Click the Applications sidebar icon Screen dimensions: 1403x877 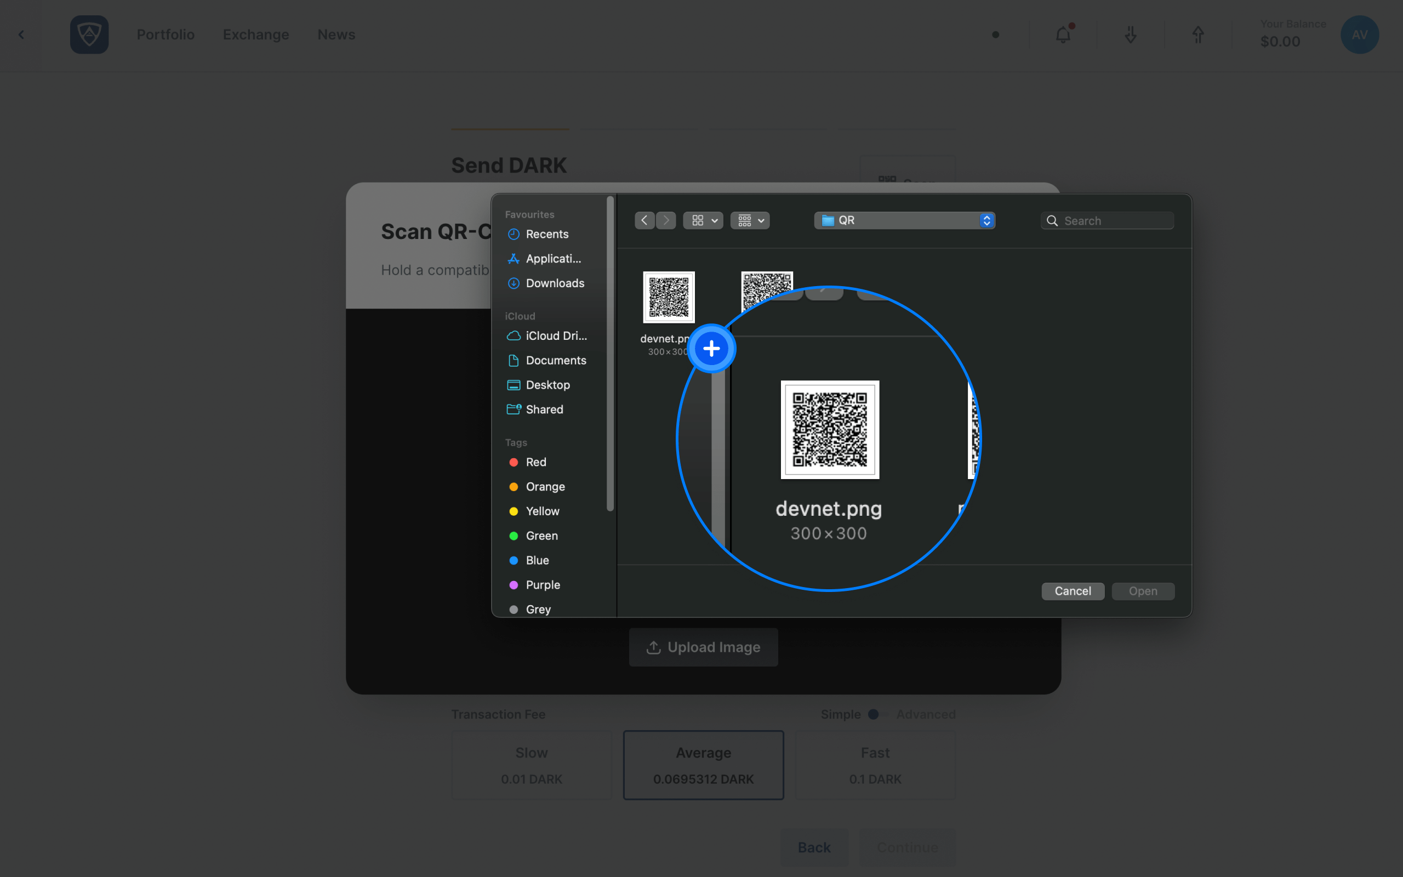(514, 259)
